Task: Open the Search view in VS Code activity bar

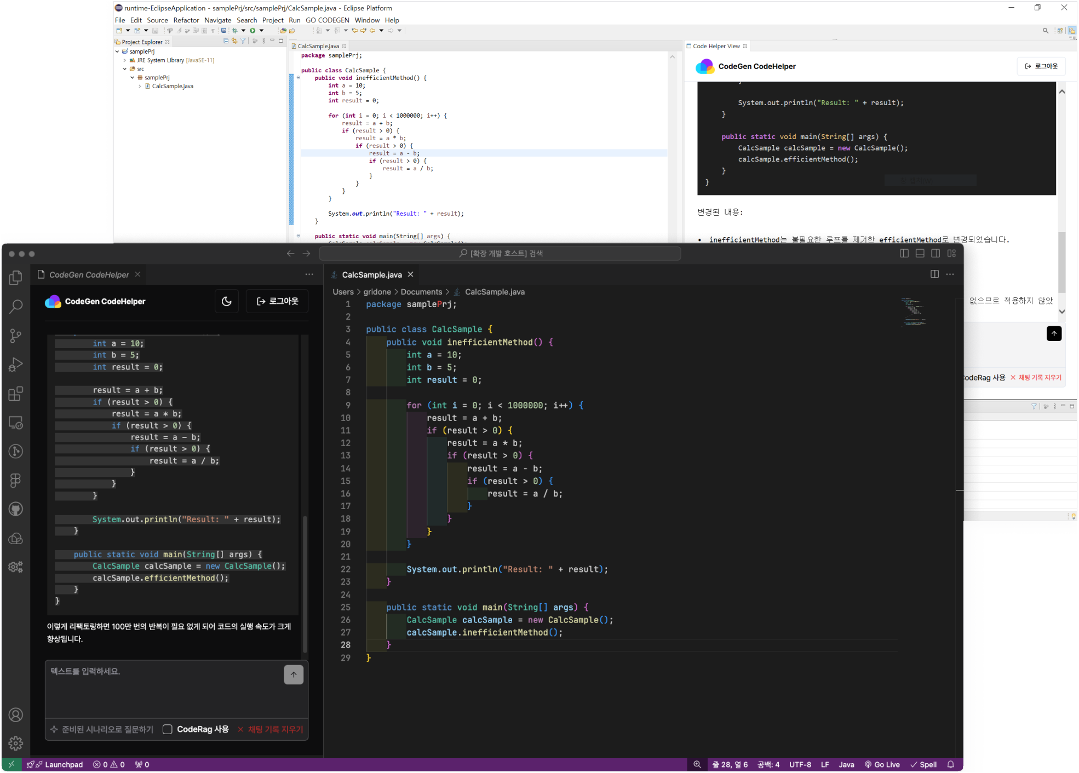Action: [x=16, y=307]
